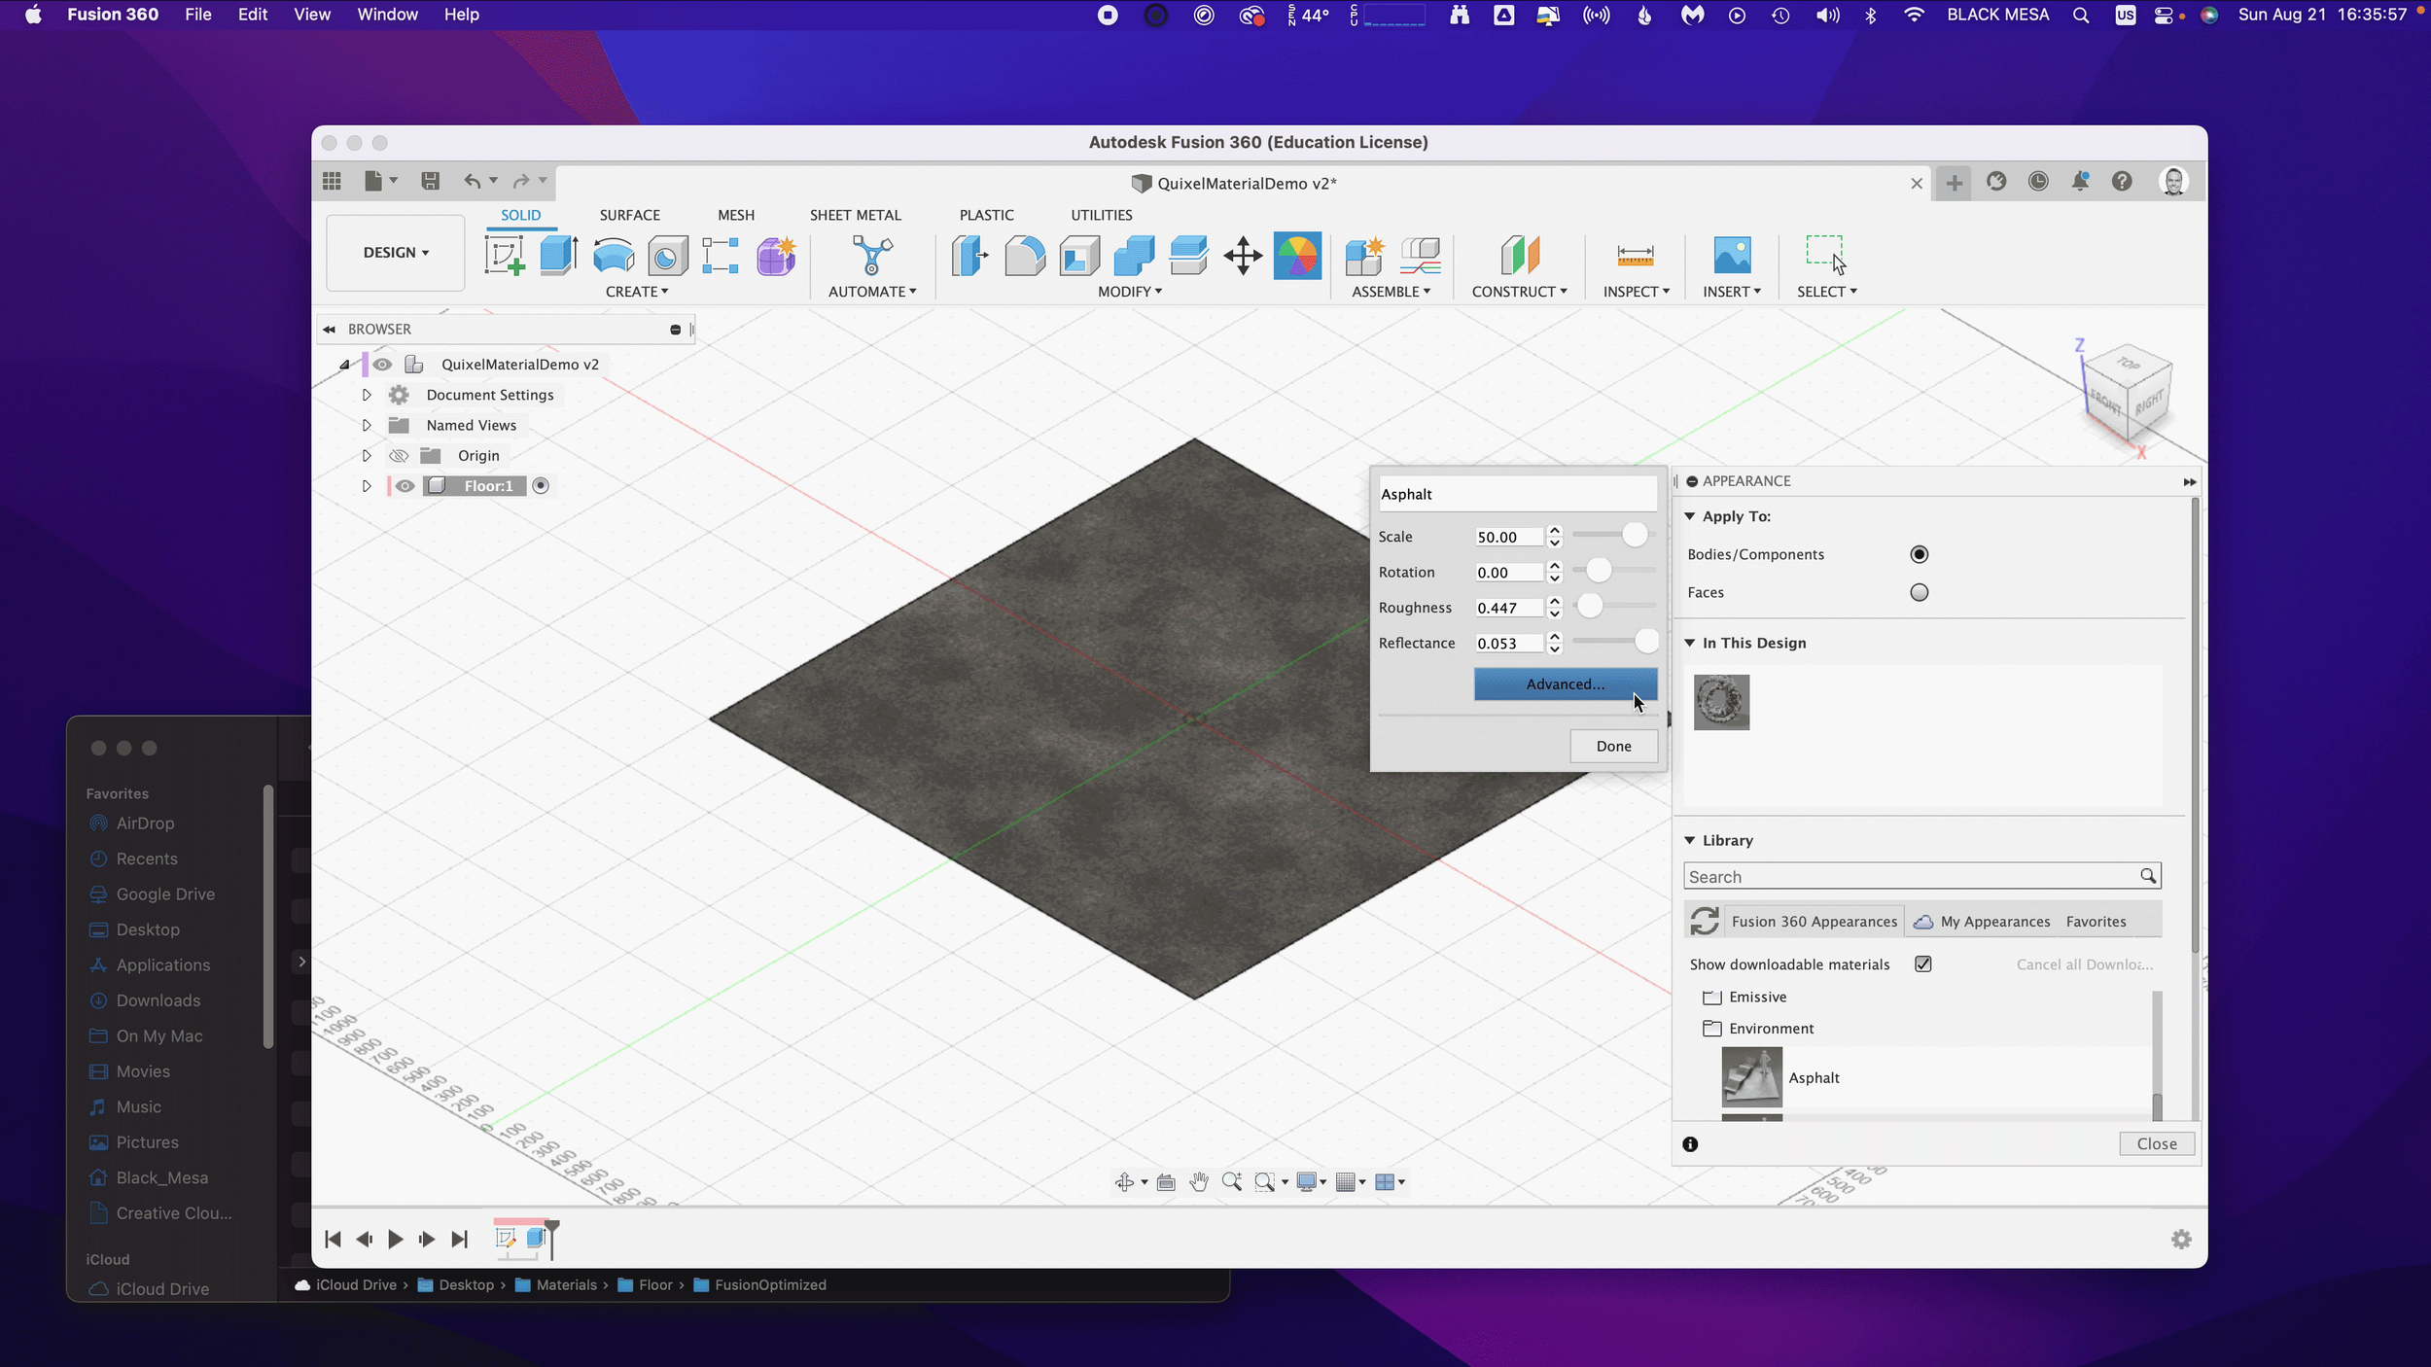This screenshot has width=2431, height=1367.
Task: Hide the Floor:1 component
Action: (405, 486)
